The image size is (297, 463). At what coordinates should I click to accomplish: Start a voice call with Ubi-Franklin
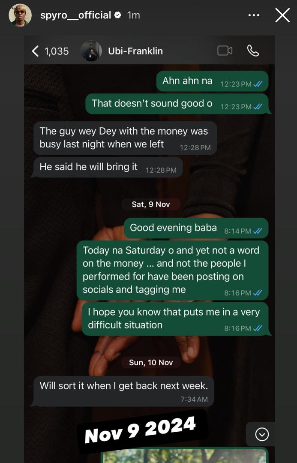click(253, 51)
